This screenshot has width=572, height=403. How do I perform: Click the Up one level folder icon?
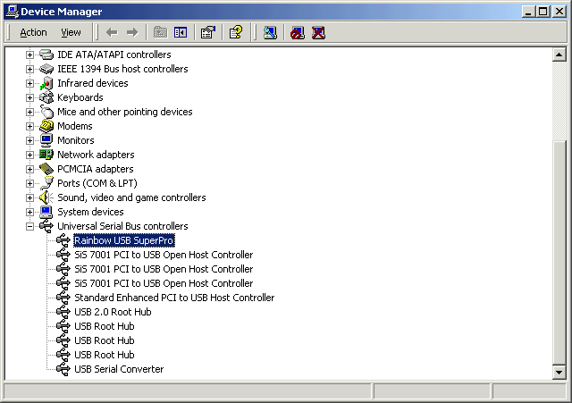pyautogui.click(x=160, y=33)
